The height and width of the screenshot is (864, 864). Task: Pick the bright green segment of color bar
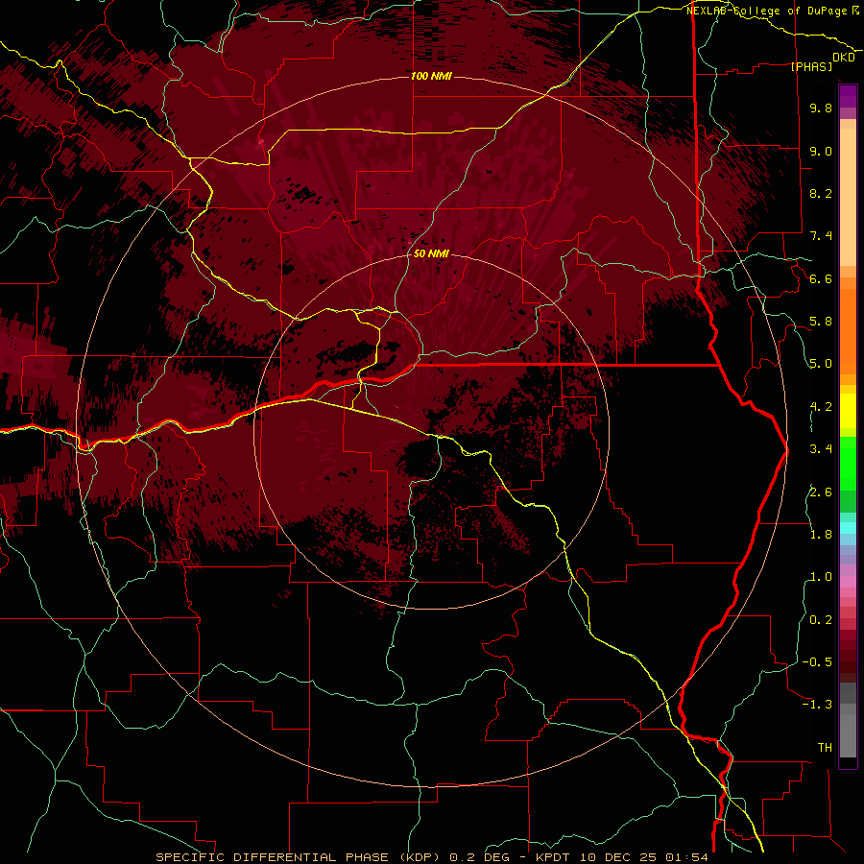pyautogui.click(x=848, y=463)
